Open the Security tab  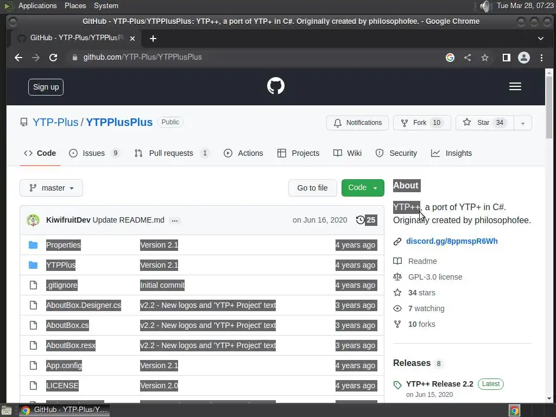coord(396,153)
